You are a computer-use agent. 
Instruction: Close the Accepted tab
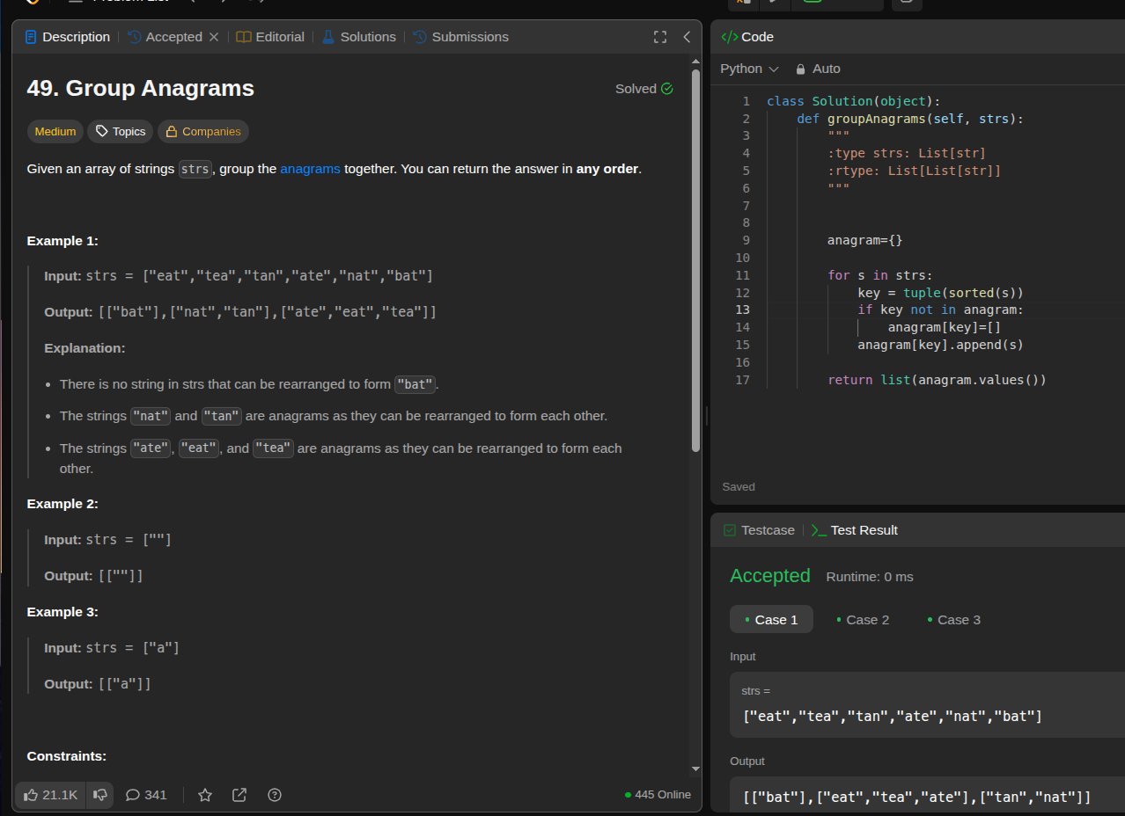tap(213, 37)
